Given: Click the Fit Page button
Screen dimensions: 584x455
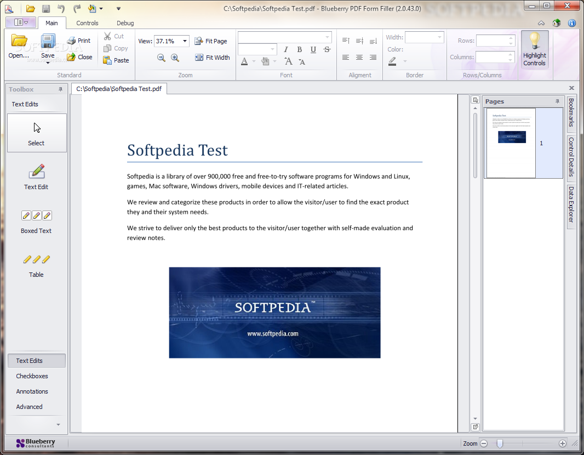Looking at the screenshot, I should click(211, 41).
